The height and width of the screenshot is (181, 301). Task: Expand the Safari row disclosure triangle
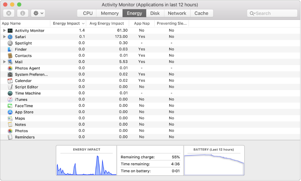coord(4,37)
